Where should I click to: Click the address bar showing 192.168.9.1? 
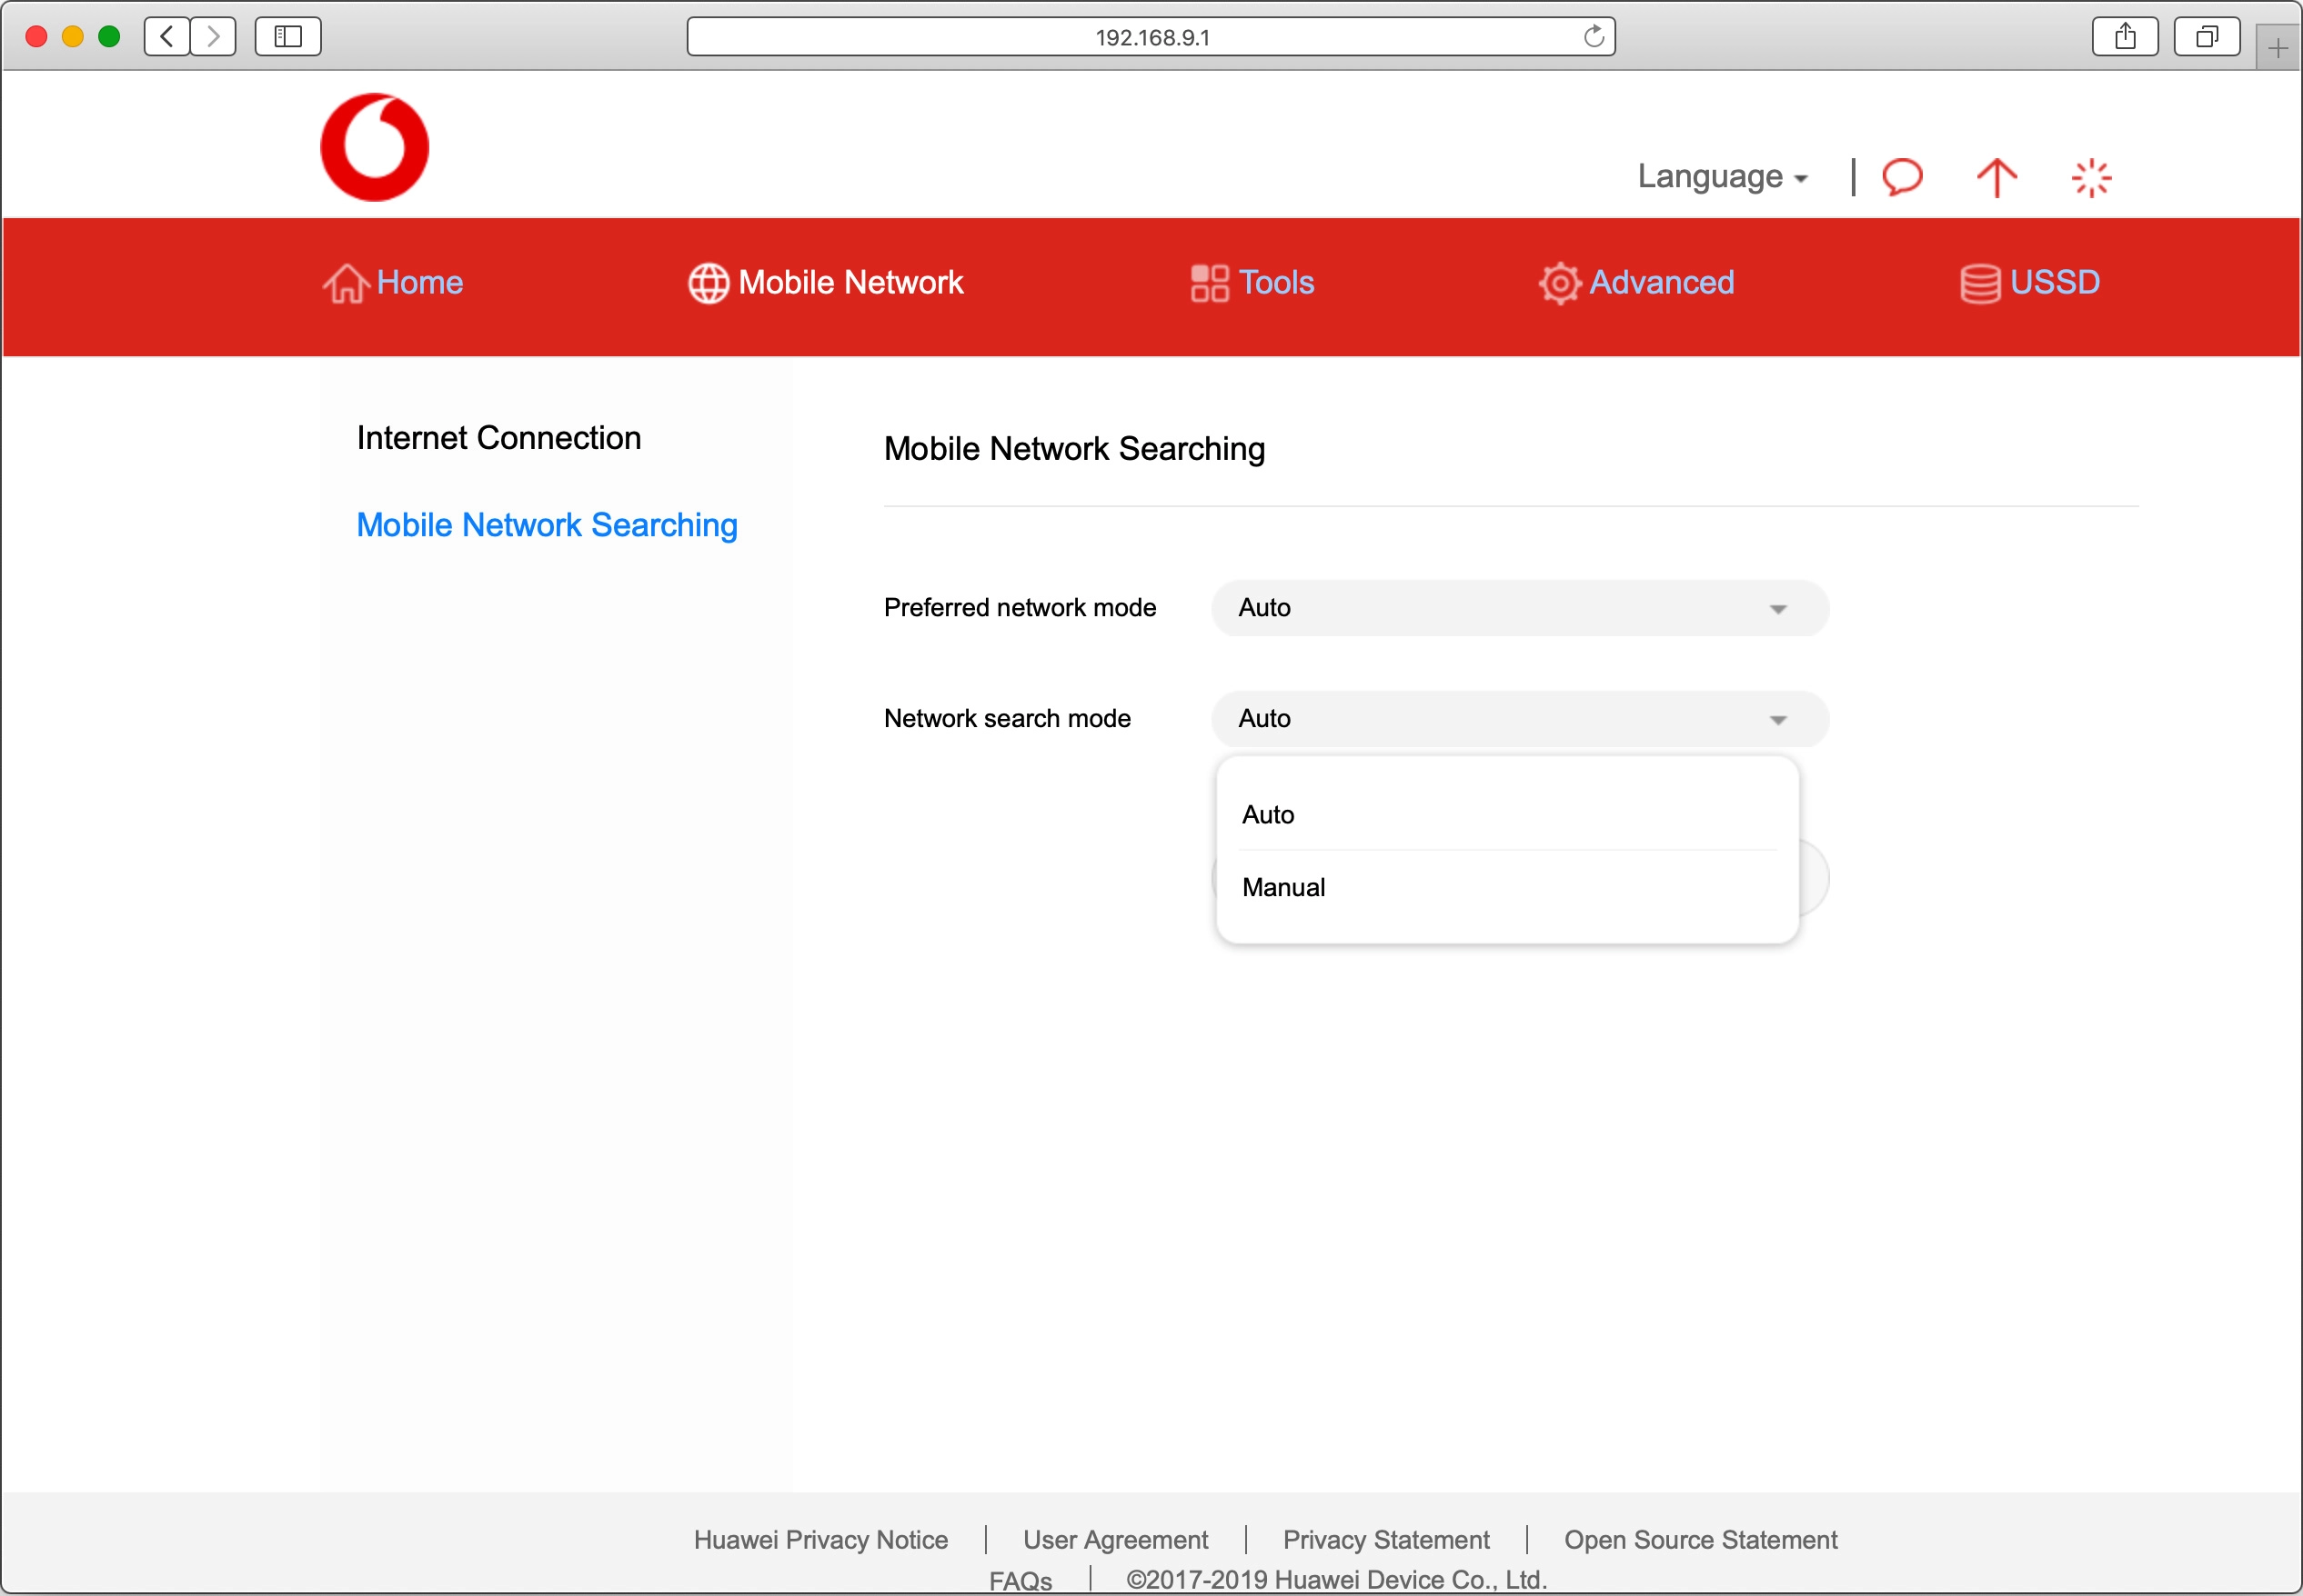1151,37
